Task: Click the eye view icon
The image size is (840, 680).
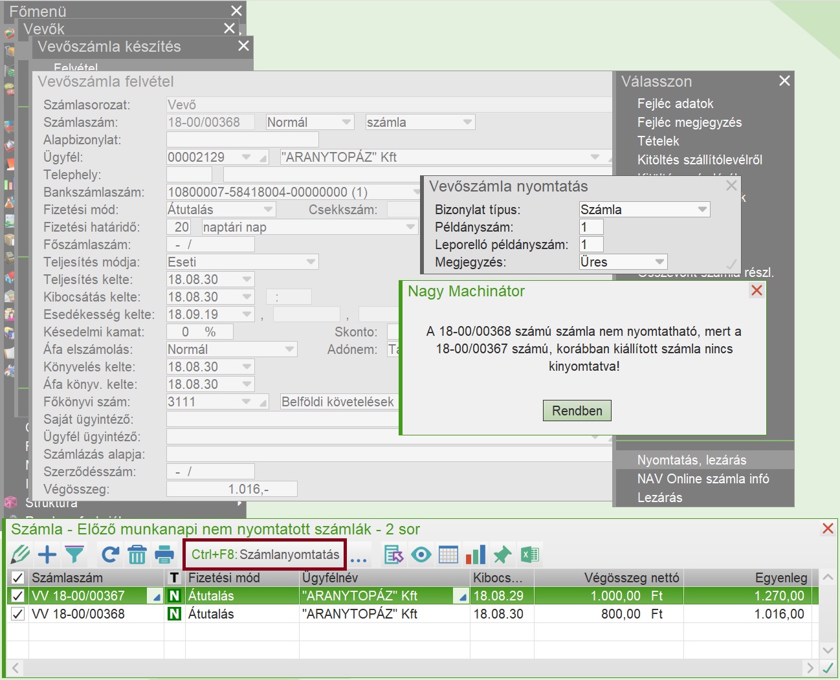Action: click(421, 554)
